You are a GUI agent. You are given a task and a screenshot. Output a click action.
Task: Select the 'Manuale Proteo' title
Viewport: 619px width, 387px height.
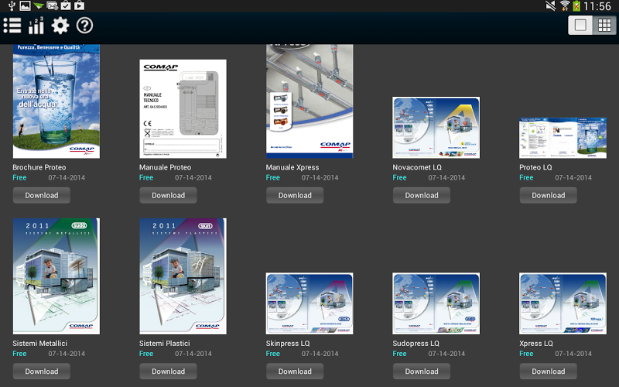click(x=165, y=167)
